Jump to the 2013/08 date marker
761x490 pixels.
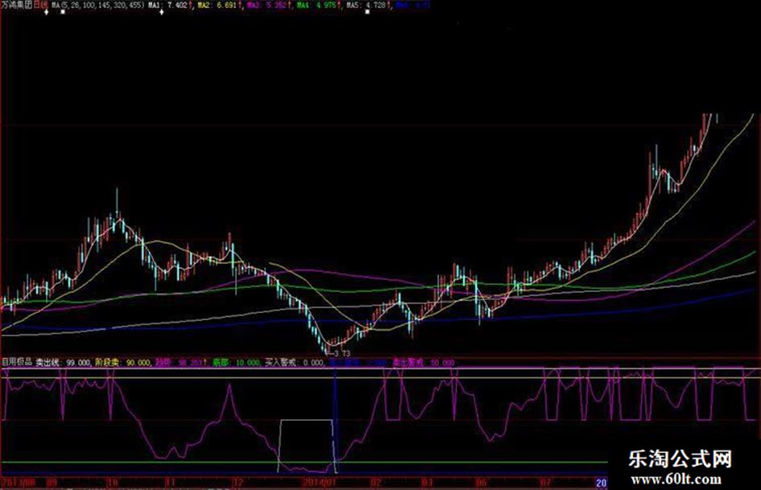pos(19,483)
